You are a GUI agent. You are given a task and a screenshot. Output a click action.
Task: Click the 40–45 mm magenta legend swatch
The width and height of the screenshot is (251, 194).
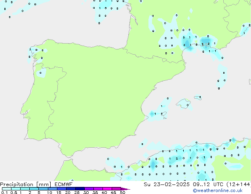[x=107, y=189]
